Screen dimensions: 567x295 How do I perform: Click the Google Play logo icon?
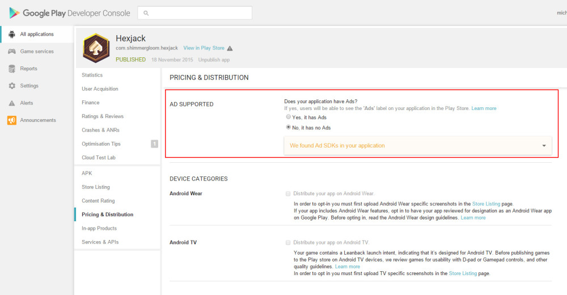tap(14, 13)
